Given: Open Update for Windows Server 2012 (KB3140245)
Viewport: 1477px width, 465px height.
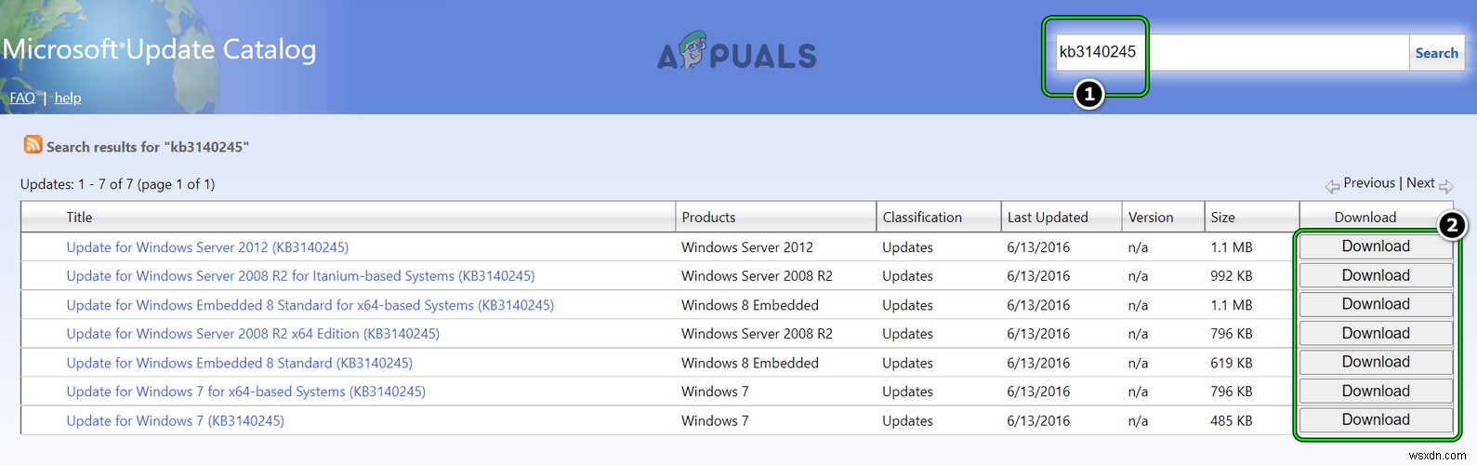Looking at the screenshot, I should (207, 247).
